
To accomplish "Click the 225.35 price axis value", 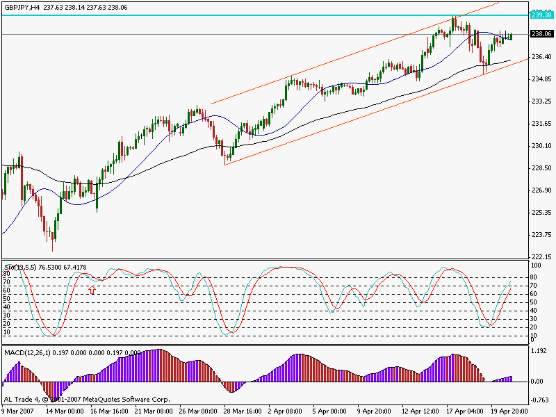I will pos(541,213).
